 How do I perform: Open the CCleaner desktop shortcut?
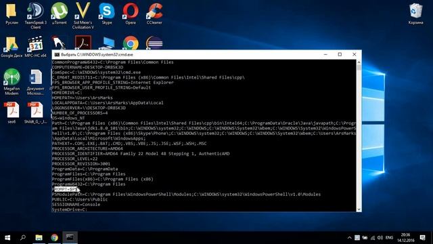coord(154,14)
